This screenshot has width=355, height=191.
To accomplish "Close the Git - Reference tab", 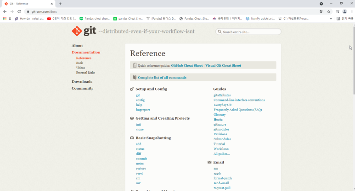I will point(51,4).
